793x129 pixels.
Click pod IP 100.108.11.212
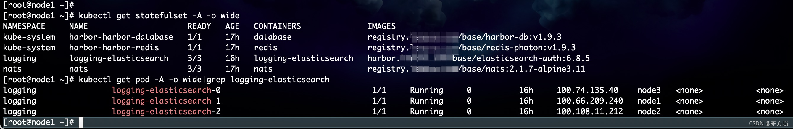click(590, 112)
